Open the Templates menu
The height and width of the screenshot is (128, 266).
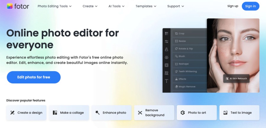(x=146, y=6)
